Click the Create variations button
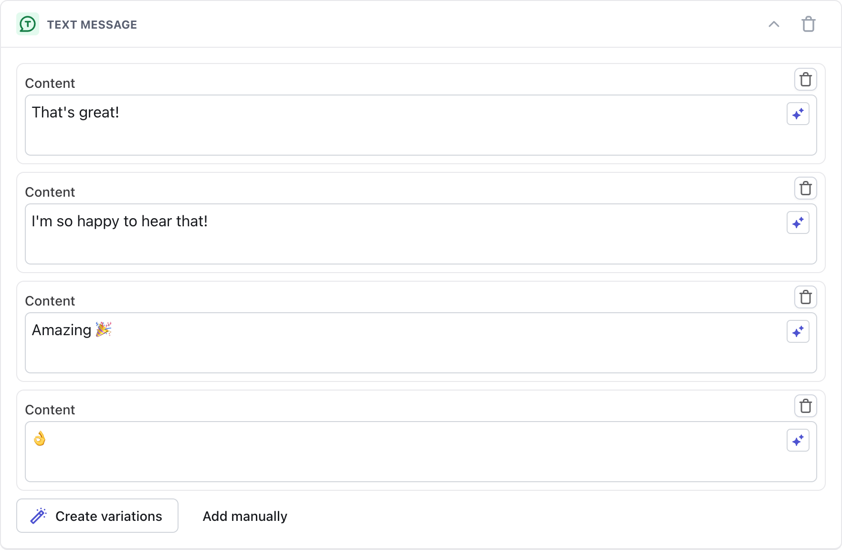The width and height of the screenshot is (842, 550). pos(97,516)
